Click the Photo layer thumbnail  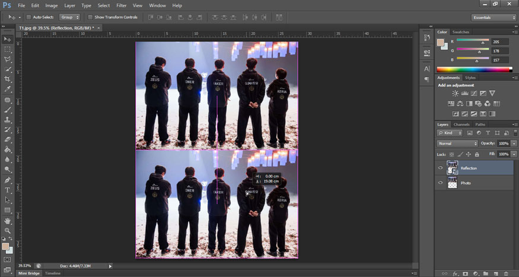coord(452,183)
